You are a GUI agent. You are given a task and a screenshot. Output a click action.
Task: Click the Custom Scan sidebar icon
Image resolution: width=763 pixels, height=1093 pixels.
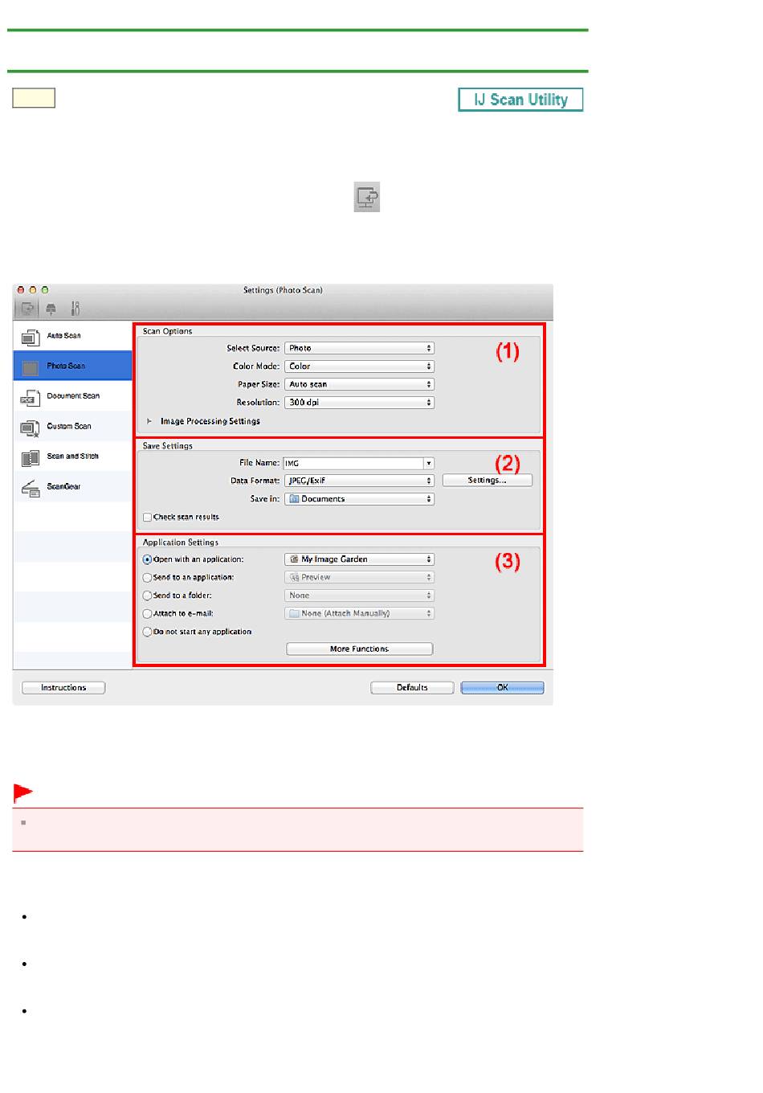tap(31, 428)
